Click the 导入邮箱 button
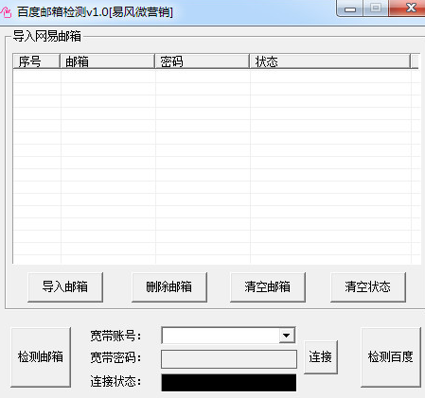Viewport: 425px width, 398px height. pyautogui.click(x=65, y=287)
